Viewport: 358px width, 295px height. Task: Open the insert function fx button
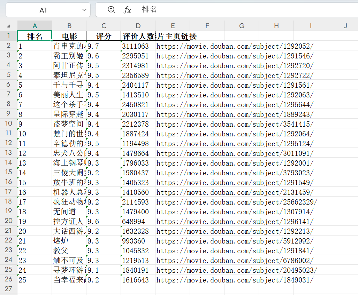click(127, 10)
